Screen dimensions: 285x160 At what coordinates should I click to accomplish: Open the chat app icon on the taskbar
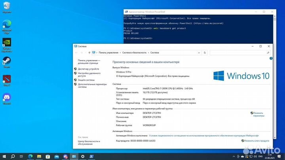click(x=65, y=156)
